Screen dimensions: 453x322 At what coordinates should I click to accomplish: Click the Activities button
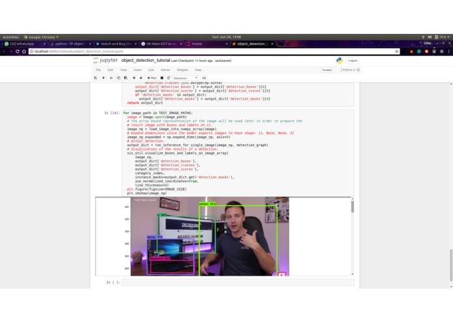[x=10, y=37]
